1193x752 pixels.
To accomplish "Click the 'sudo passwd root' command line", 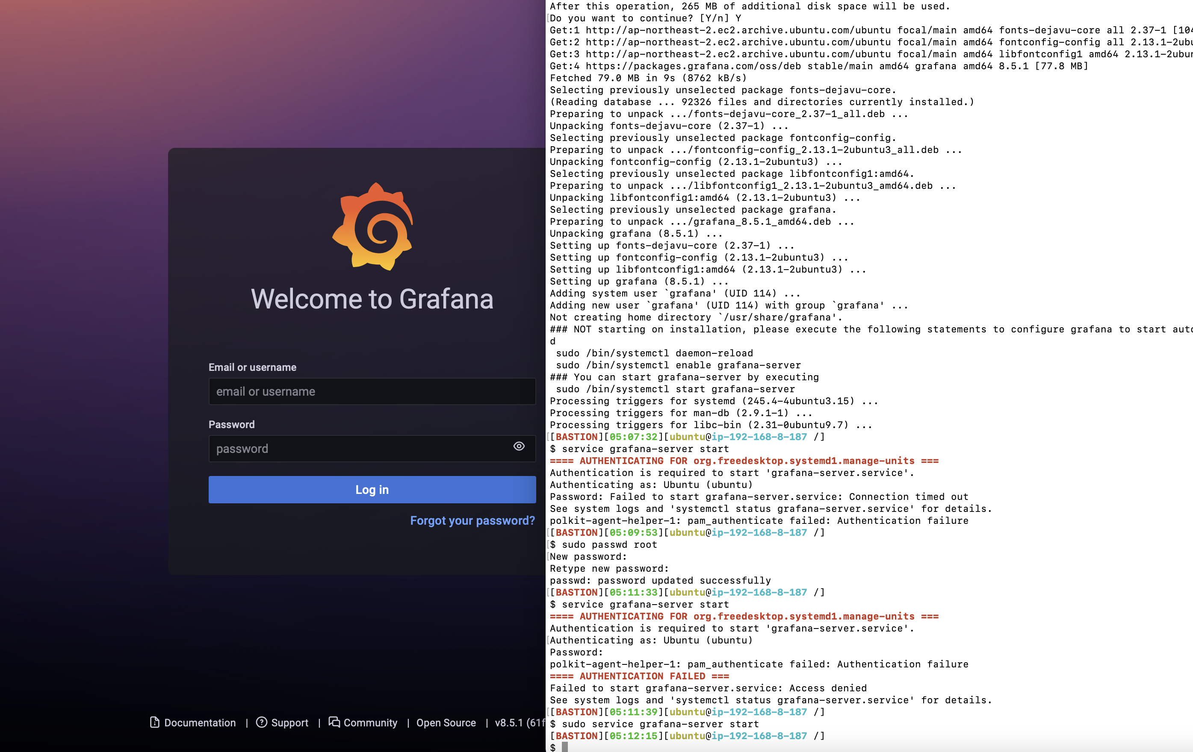I will pyautogui.click(x=609, y=545).
